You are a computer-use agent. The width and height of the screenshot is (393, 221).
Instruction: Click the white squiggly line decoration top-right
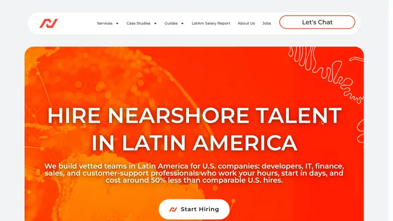click(x=326, y=73)
